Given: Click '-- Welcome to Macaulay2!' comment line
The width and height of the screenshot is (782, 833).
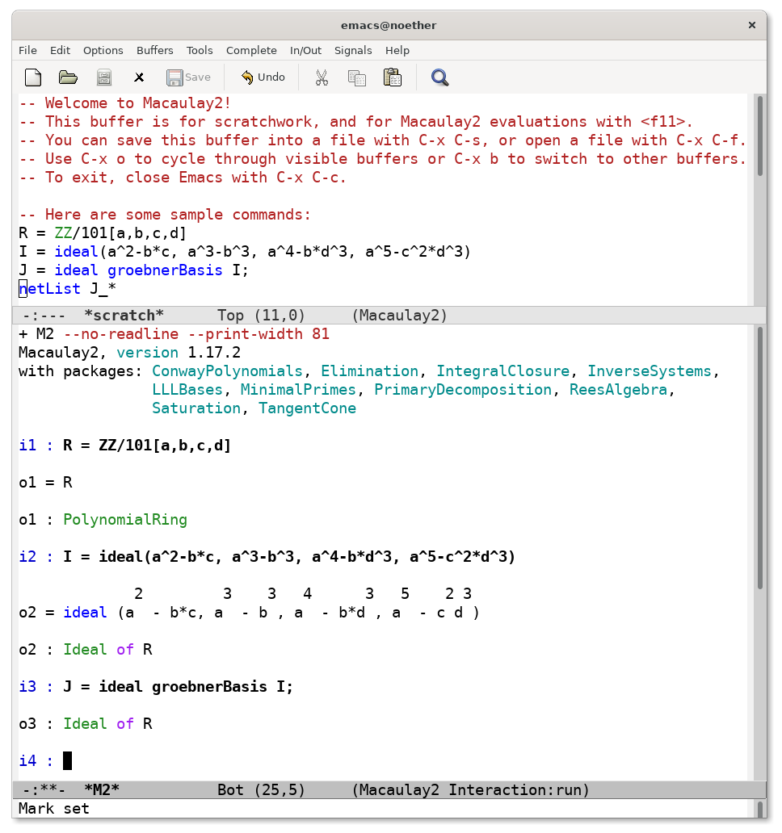Looking at the screenshot, I should click(x=125, y=103).
